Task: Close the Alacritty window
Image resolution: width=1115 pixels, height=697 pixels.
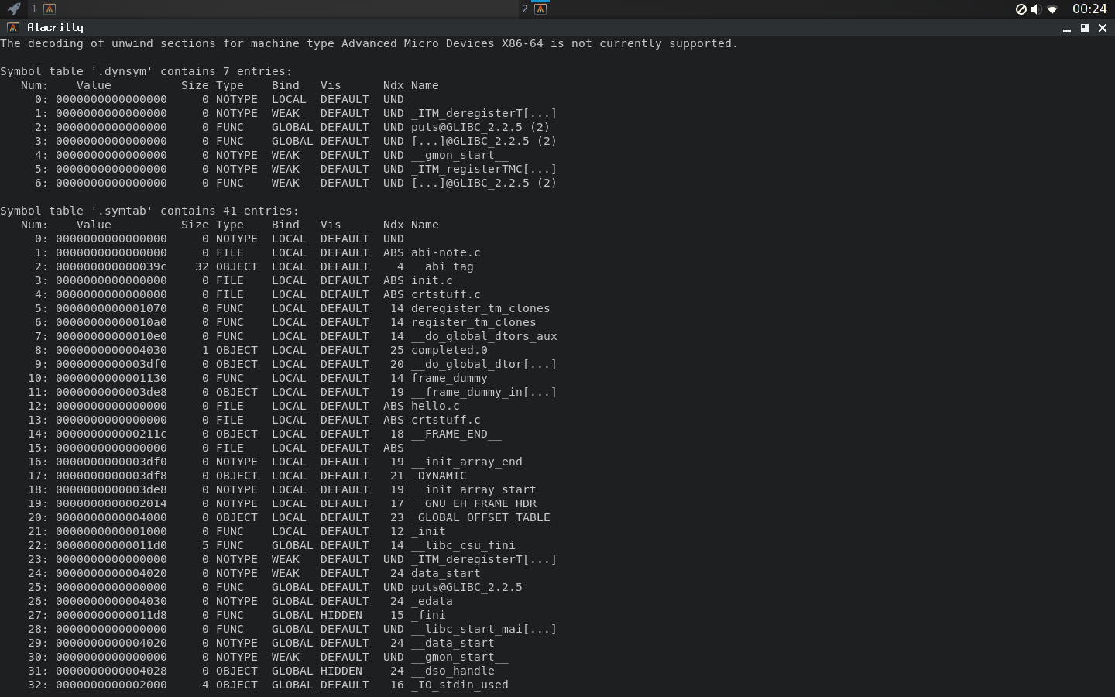Action: pyautogui.click(x=1103, y=28)
